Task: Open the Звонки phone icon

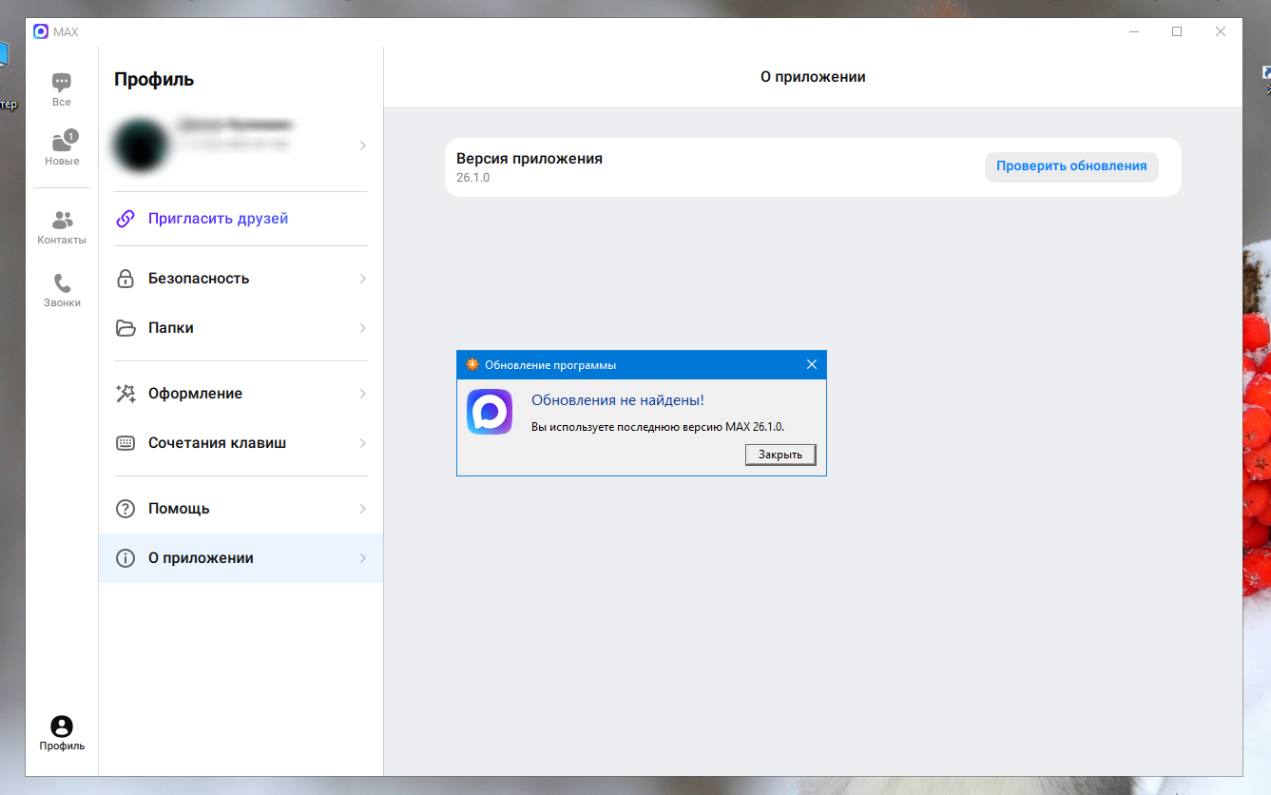Action: pos(62,283)
